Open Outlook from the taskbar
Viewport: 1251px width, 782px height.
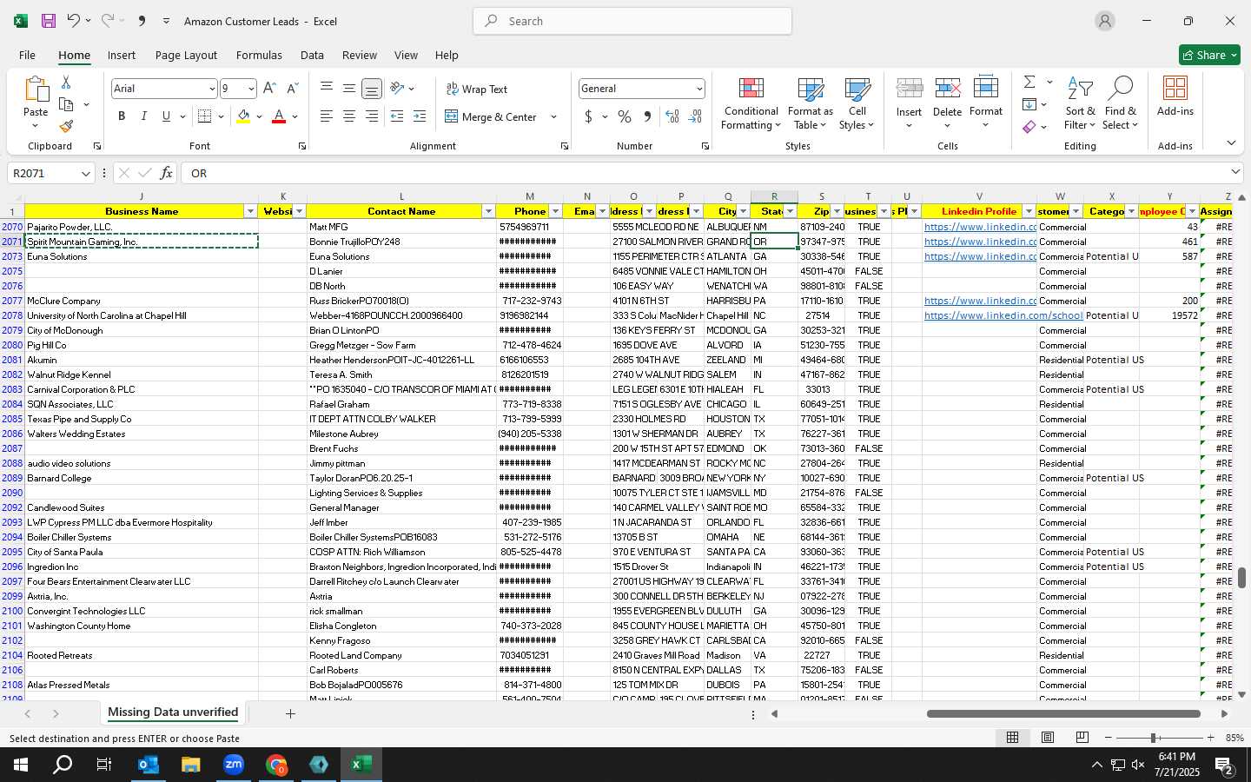pos(148,765)
